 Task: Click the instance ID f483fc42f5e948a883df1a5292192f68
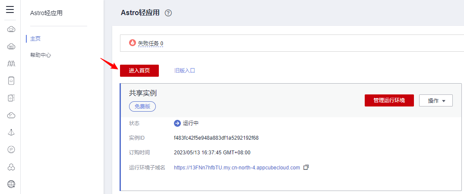(216, 138)
